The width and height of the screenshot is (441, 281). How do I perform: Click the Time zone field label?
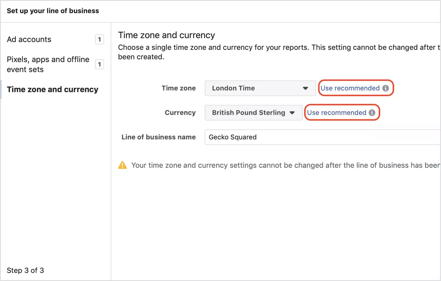tap(179, 88)
